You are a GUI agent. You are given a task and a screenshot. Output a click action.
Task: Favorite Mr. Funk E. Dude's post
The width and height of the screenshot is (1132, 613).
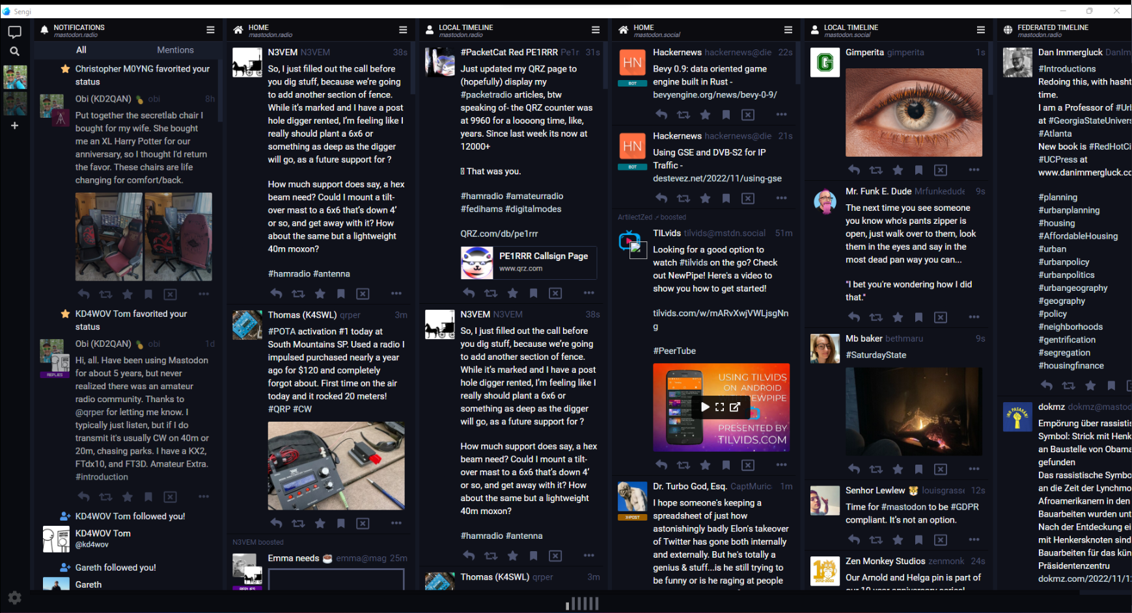(898, 318)
